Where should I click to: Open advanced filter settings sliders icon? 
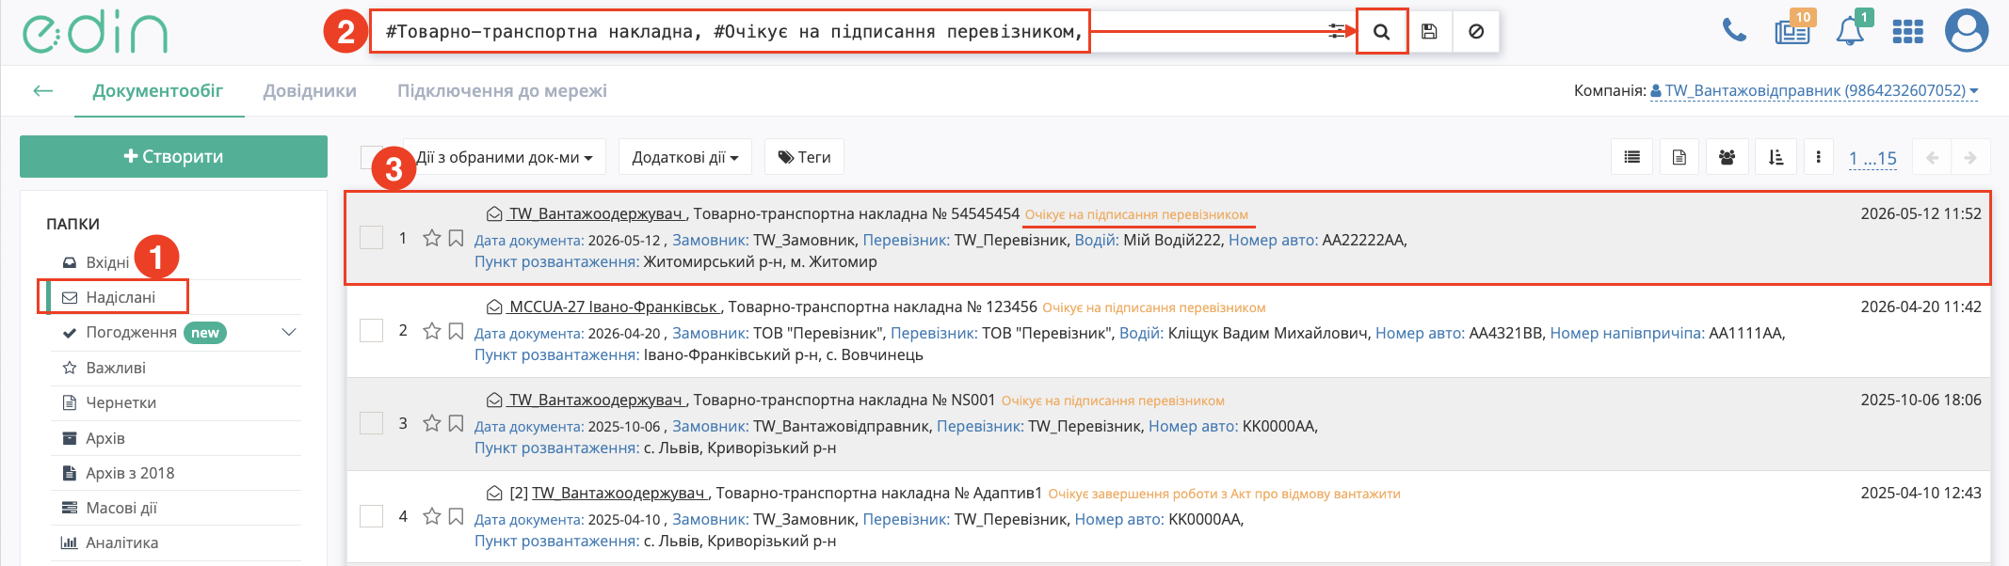point(1337,32)
